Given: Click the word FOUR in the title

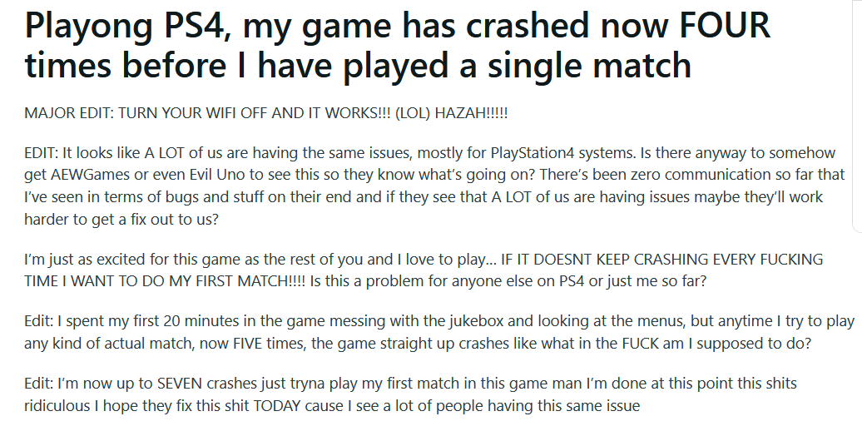Looking at the screenshot, I should [x=725, y=25].
